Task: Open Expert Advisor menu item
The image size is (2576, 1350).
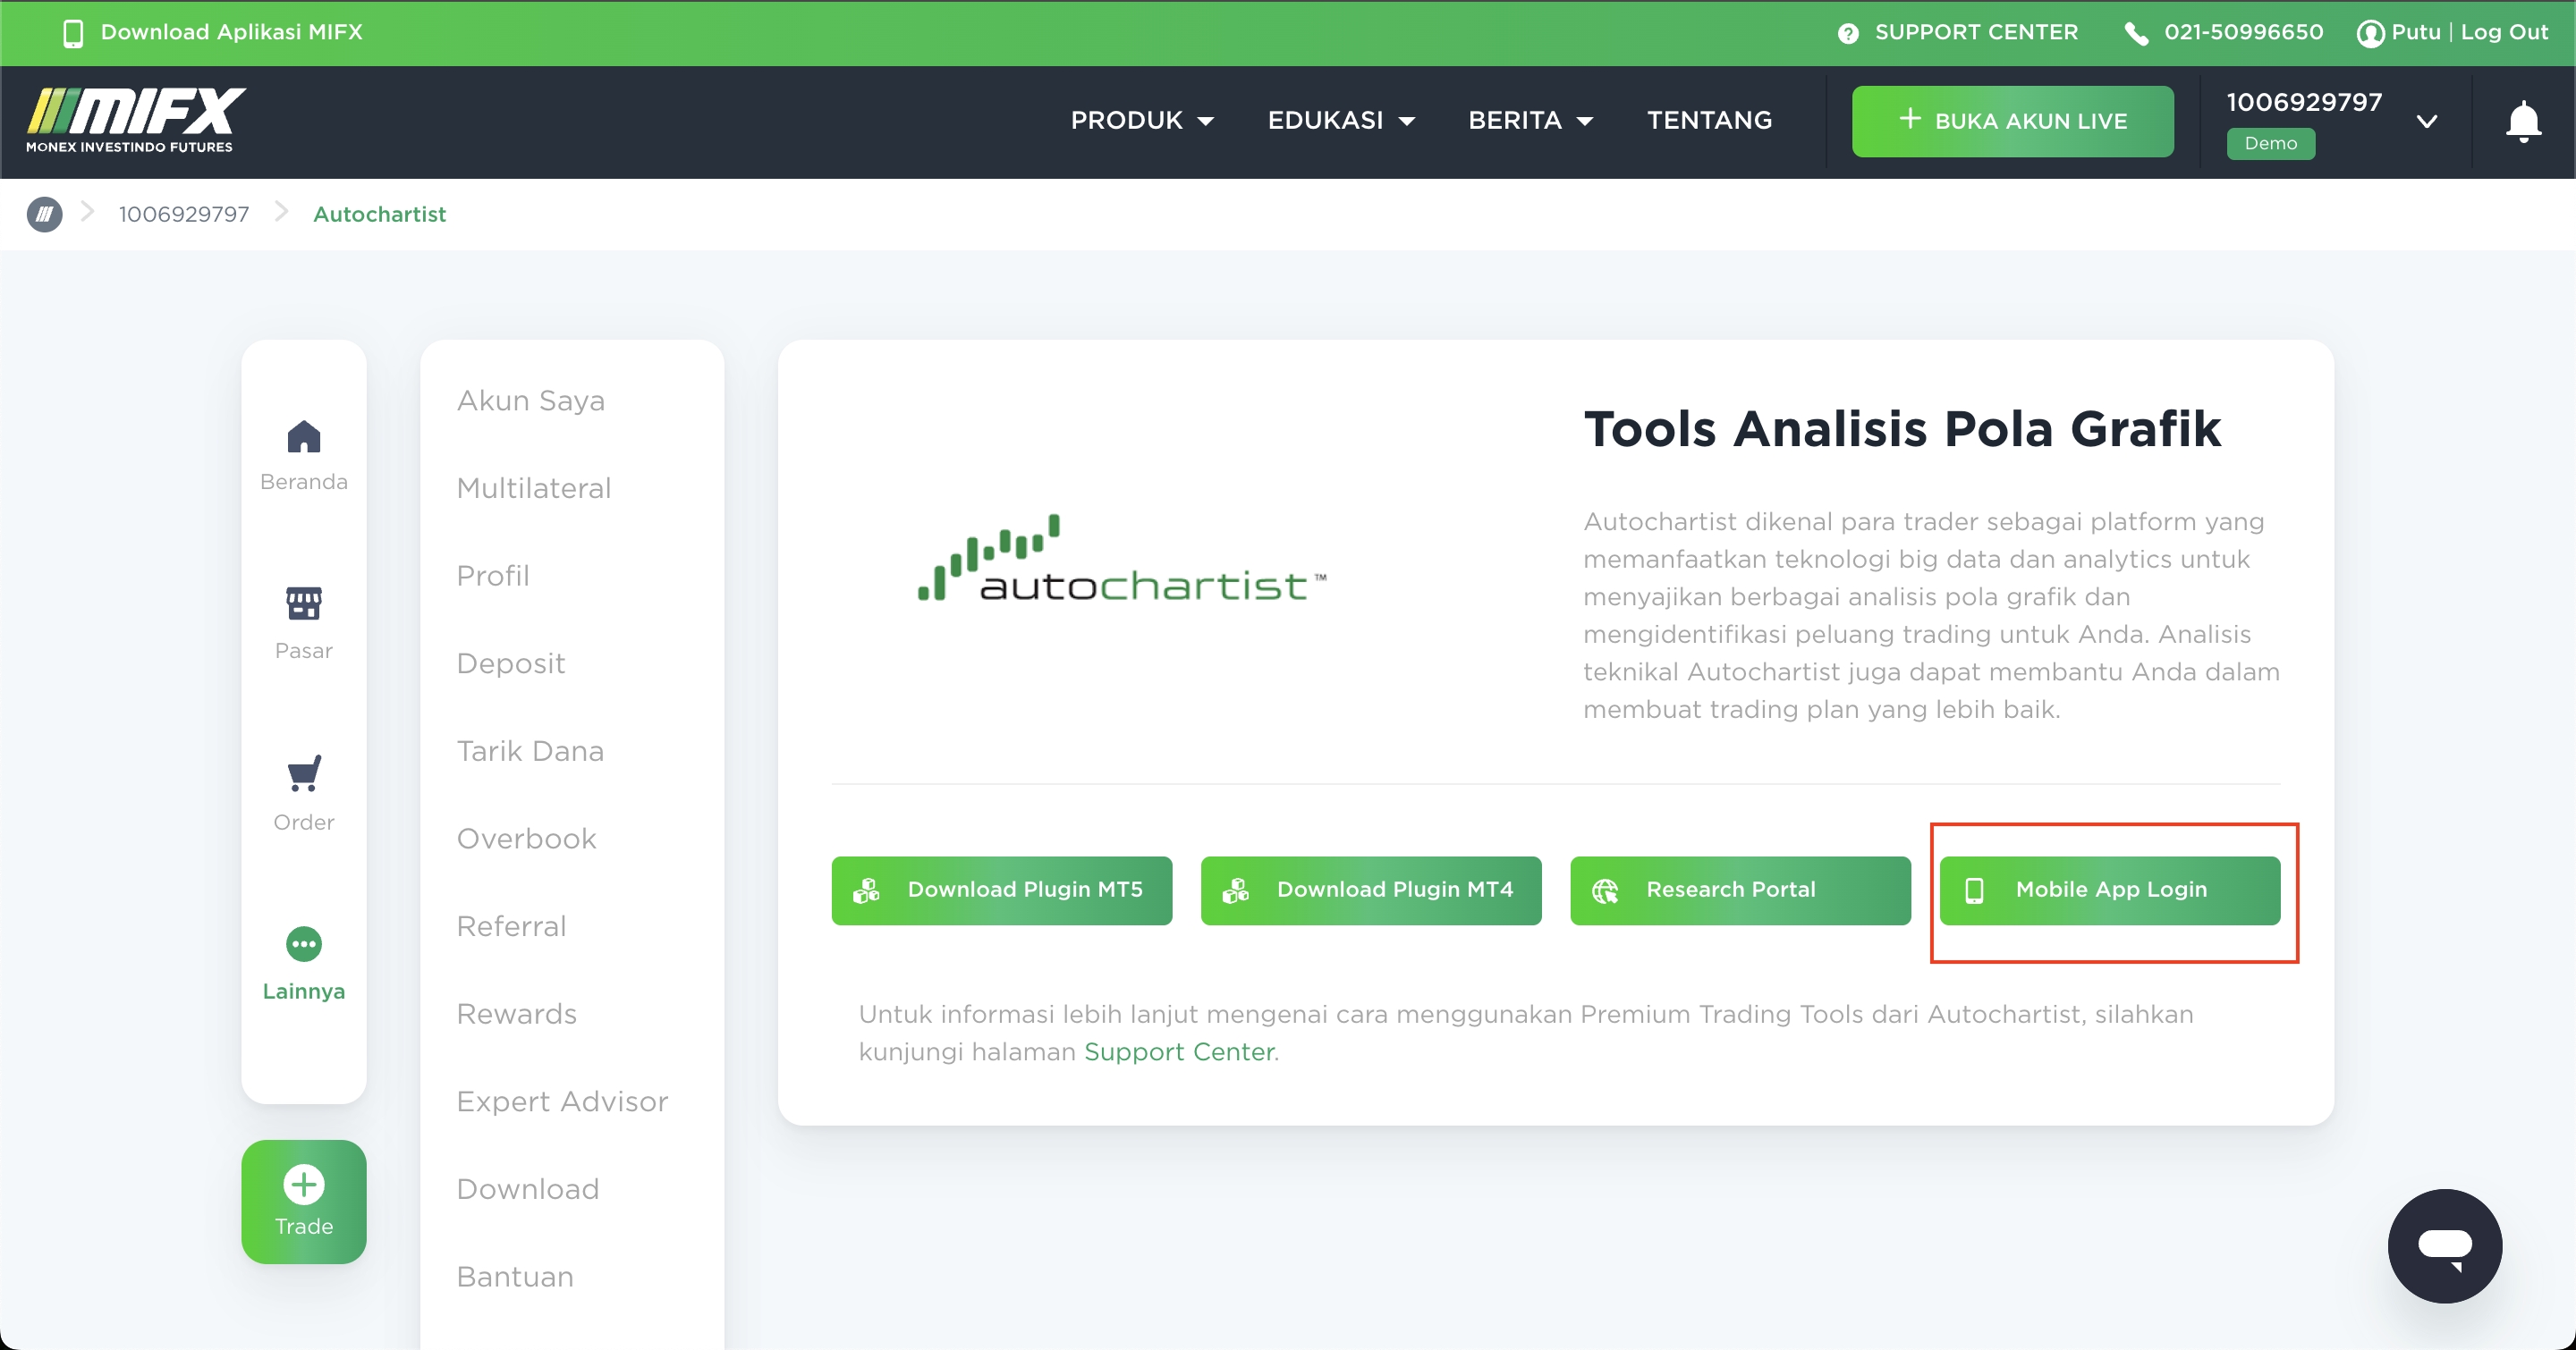Action: tap(563, 1101)
